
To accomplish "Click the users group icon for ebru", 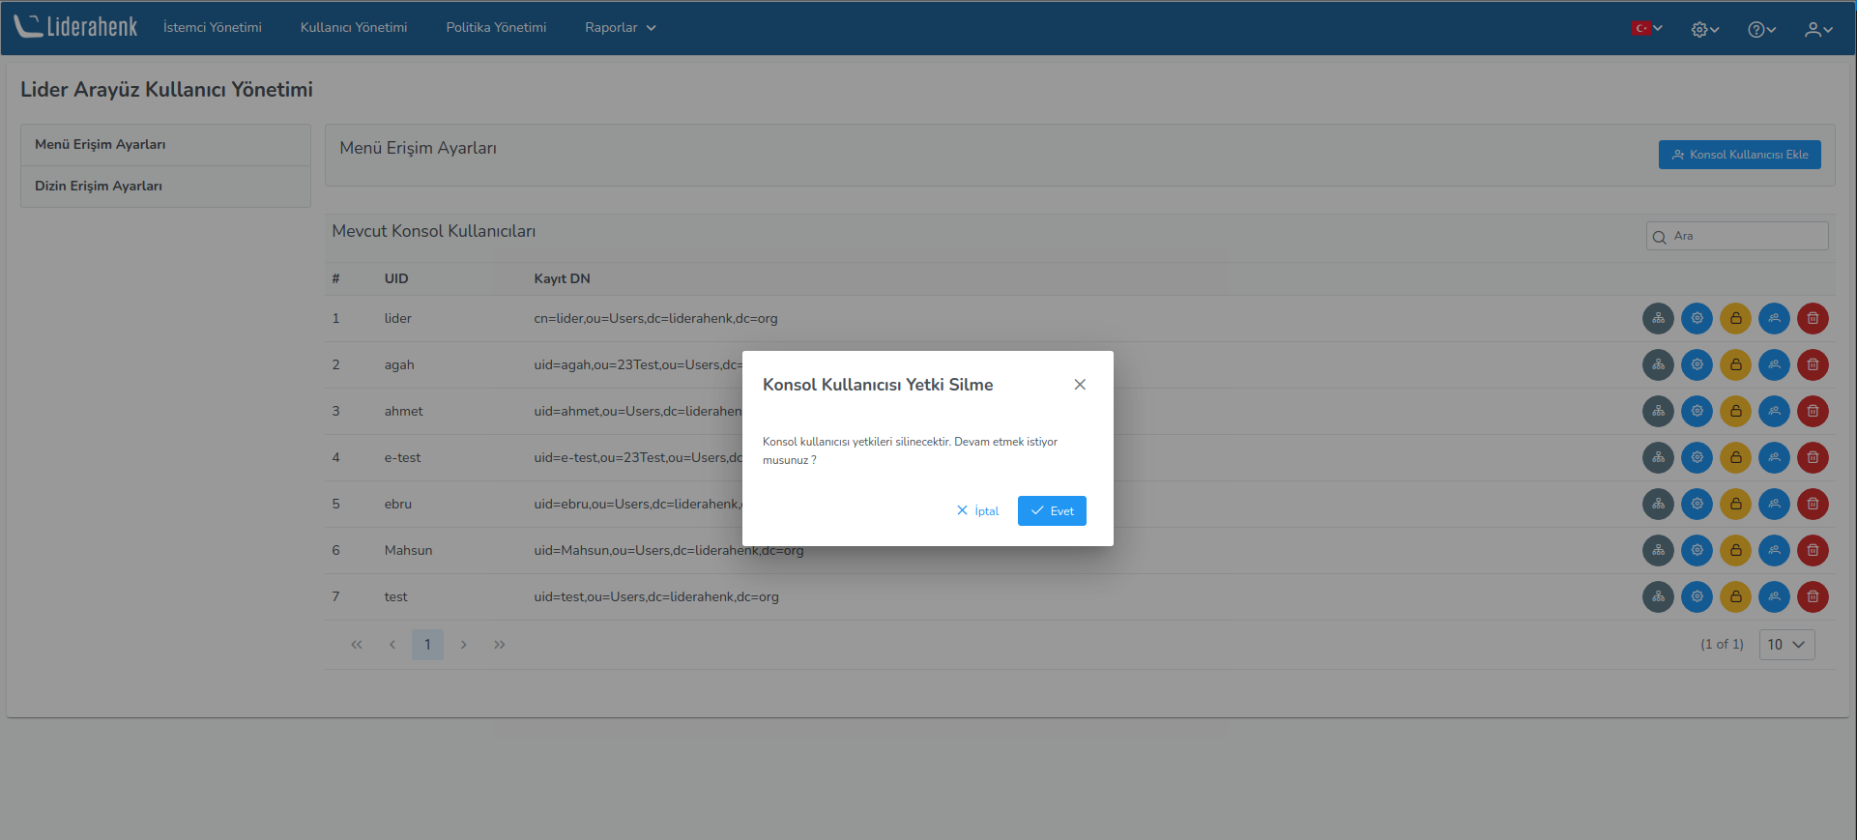I will (x=1774, y=504).
